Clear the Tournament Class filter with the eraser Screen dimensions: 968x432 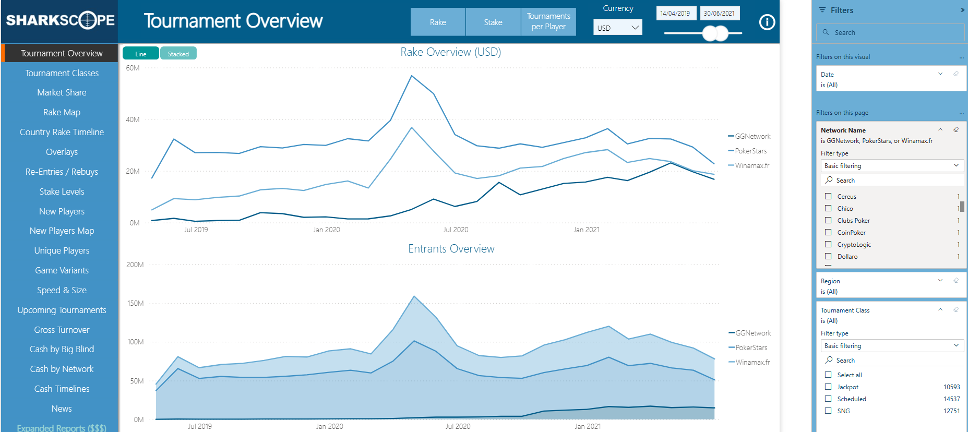coord(955,310)
